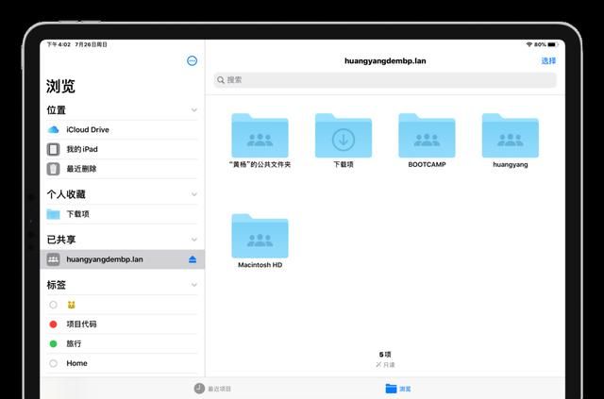This screenshot has height=399, width=604.
Task: Select the 我的 iPad device icon
Action: click(x=53, y=149)
